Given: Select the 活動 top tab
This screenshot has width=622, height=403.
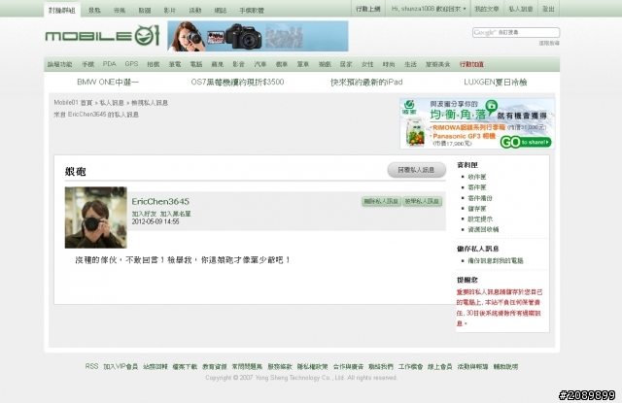Looking at the screenshot, I should (x=195, y=11).
